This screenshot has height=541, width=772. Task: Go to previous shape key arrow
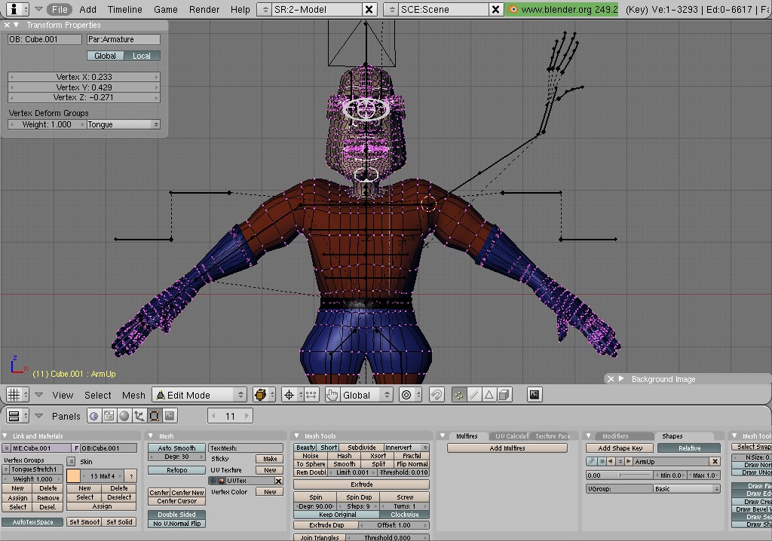611,461
